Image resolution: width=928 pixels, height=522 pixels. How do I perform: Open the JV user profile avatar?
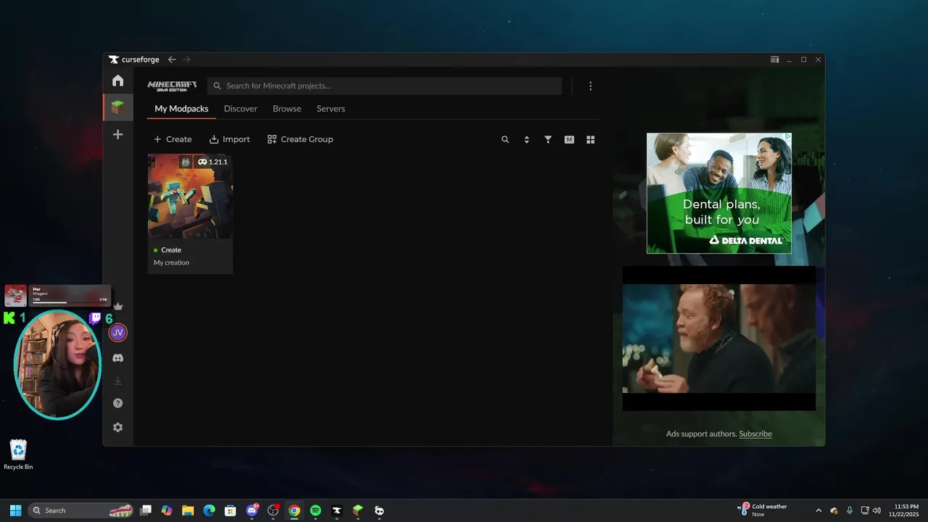[x=117, y=333]
